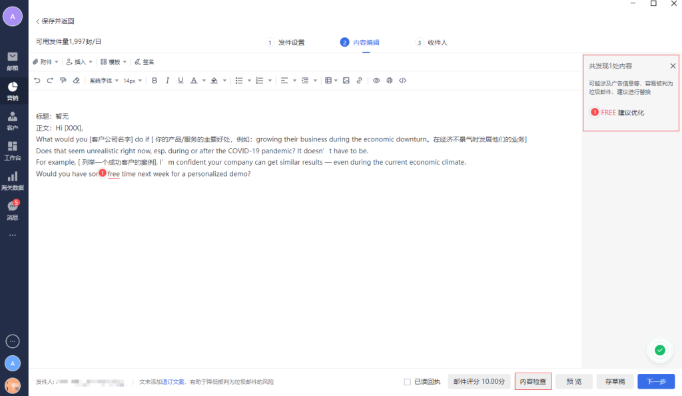Open the 附件 attachment dropdown

pyautogui.click(x=45, y=62)
